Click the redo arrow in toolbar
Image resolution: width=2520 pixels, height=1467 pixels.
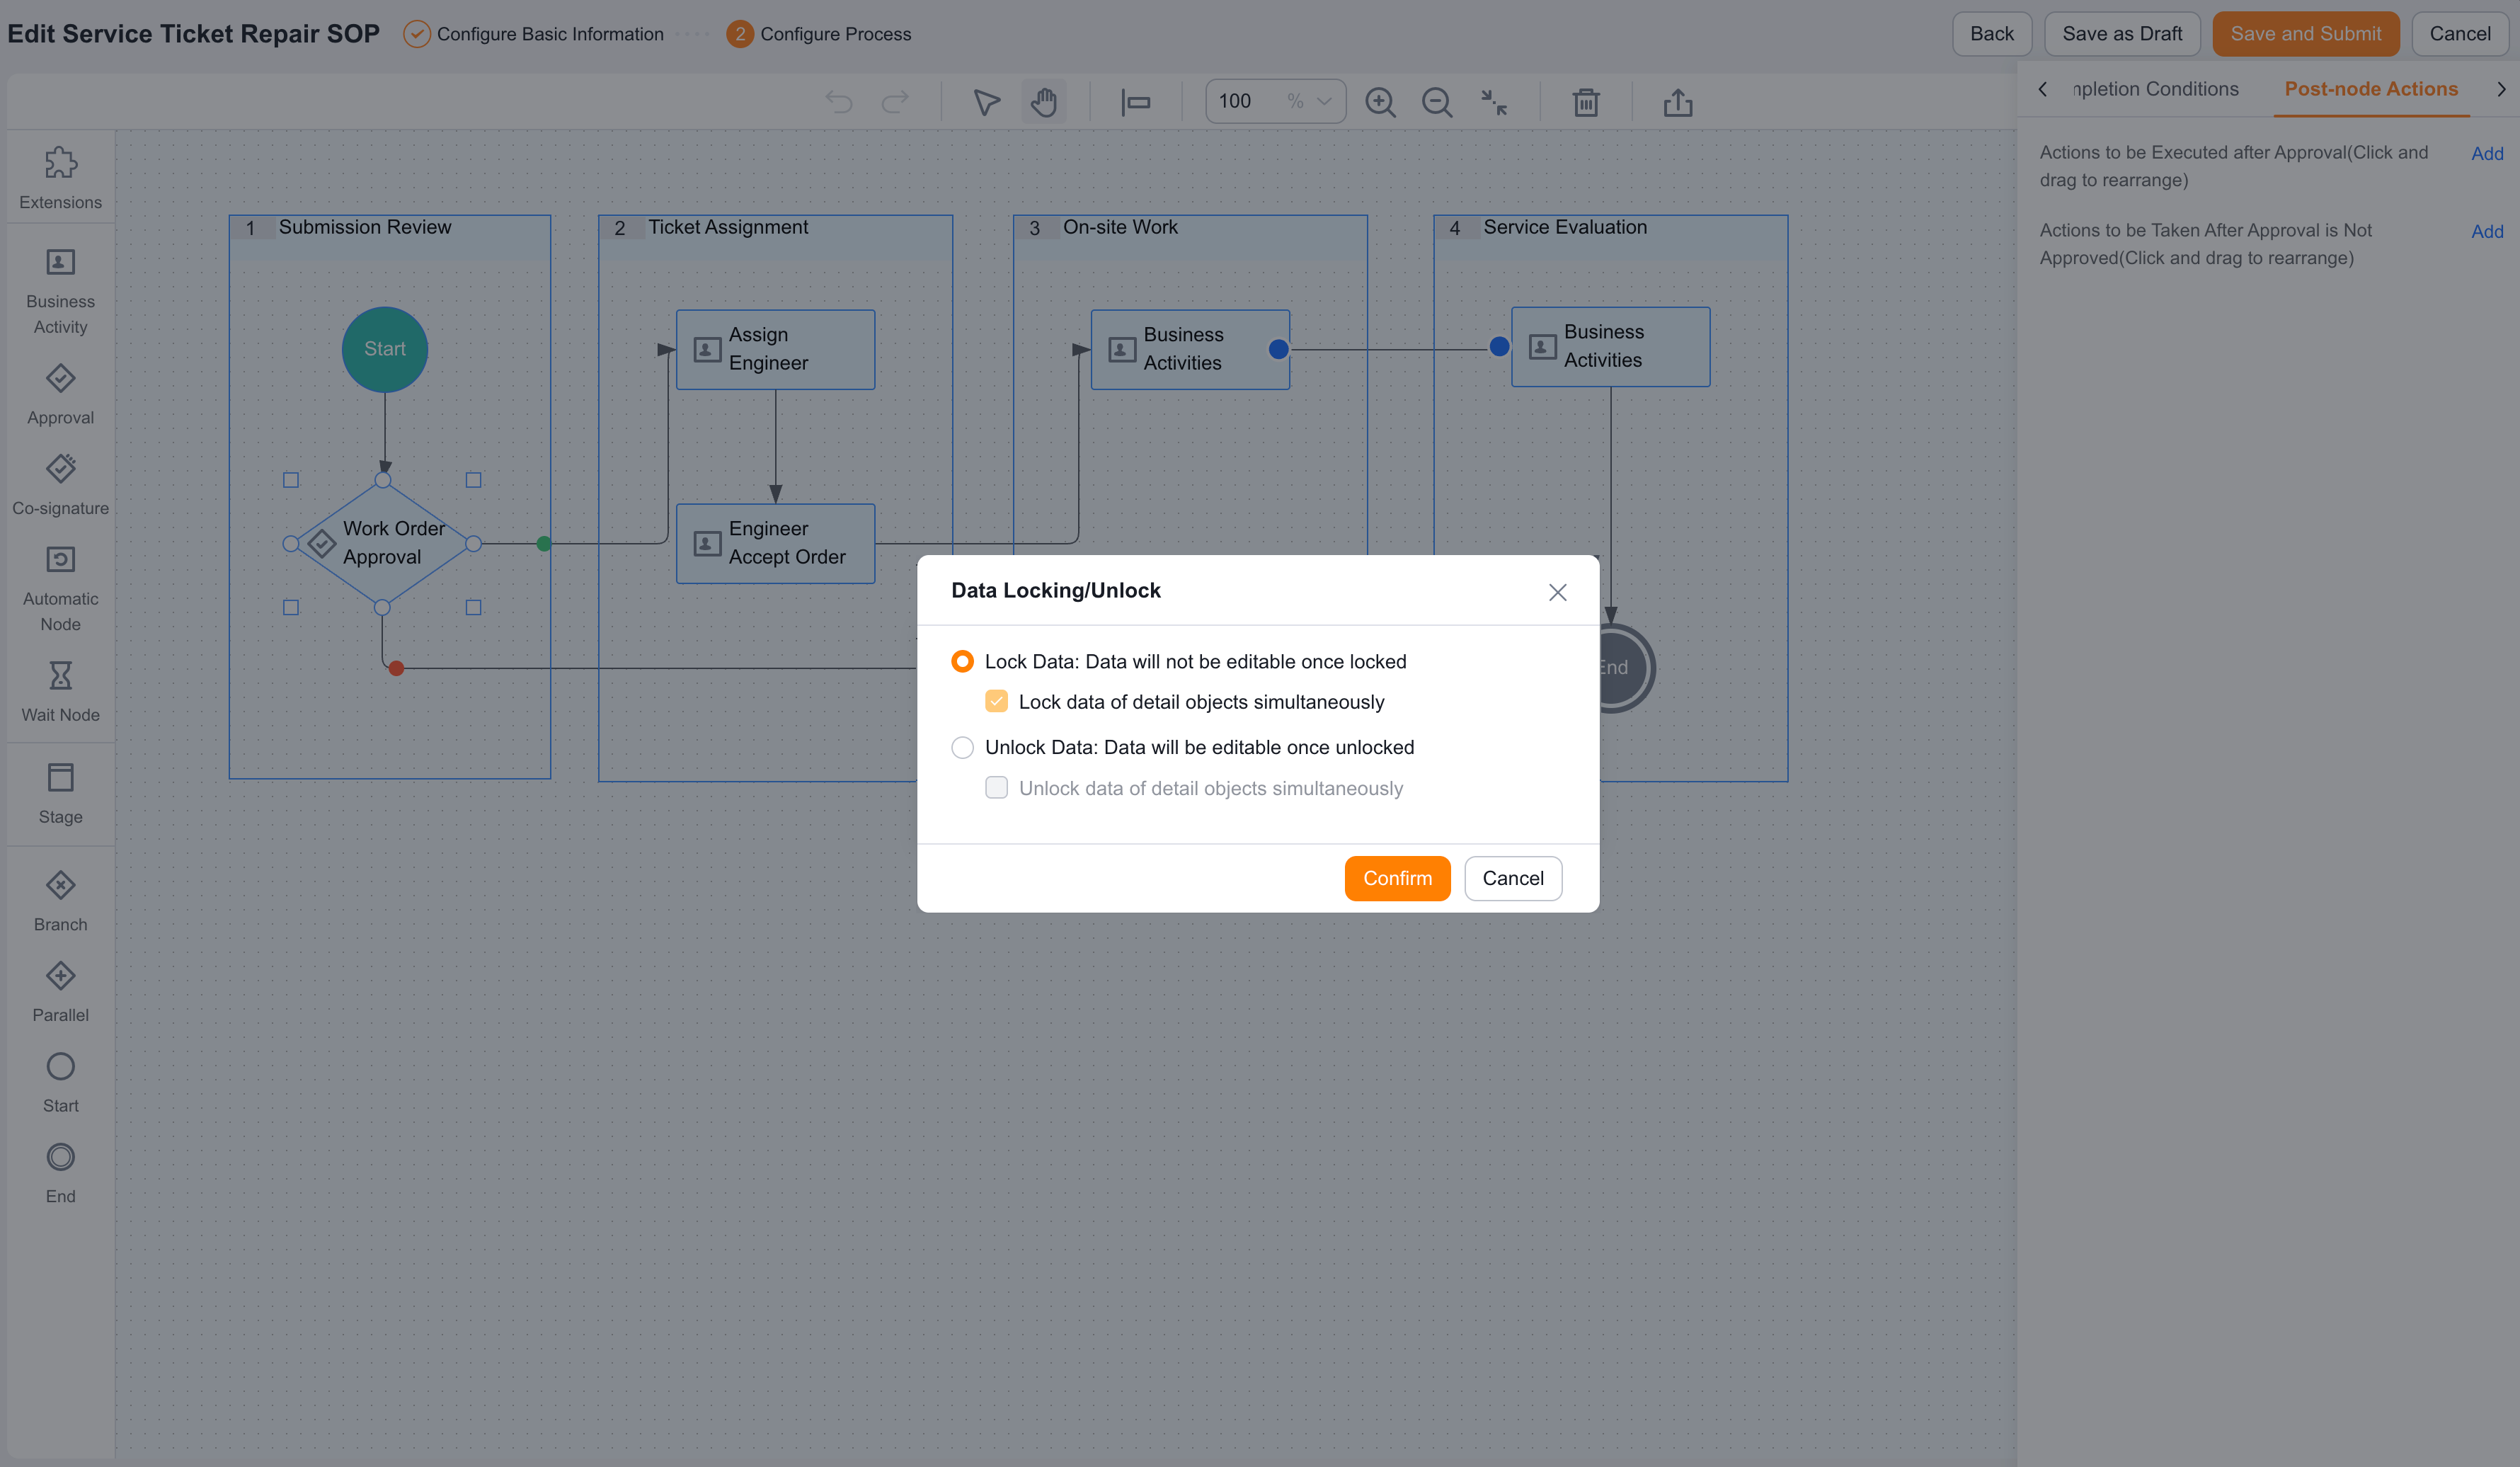point(895,102)
